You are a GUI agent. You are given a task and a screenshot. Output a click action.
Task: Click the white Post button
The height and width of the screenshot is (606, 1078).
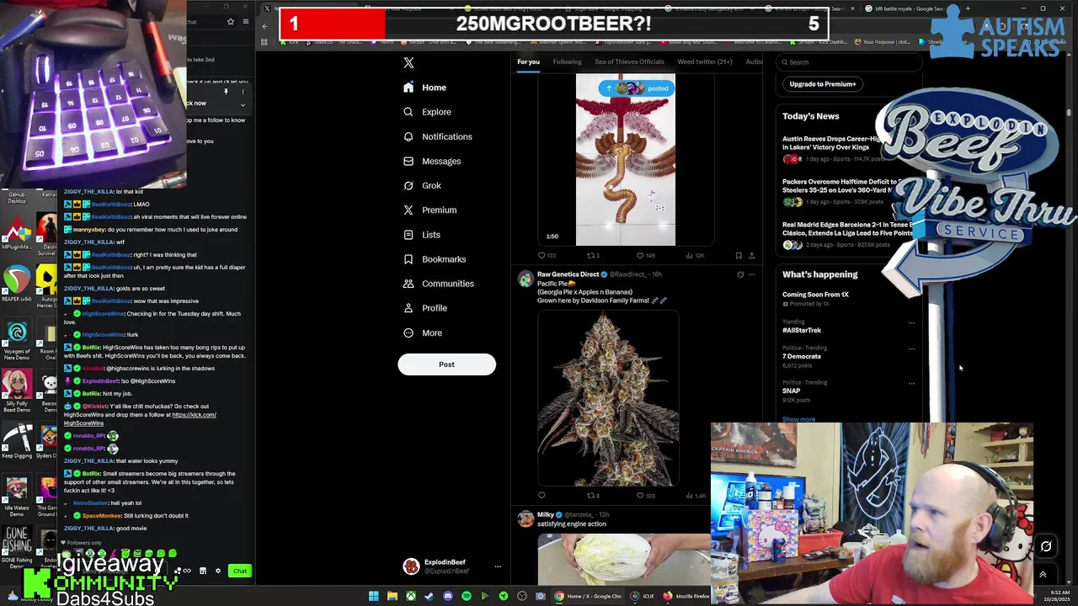(x=446, y=364)
